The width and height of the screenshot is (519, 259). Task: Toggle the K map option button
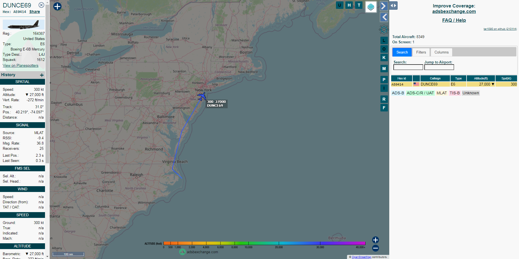click(384, 57)
